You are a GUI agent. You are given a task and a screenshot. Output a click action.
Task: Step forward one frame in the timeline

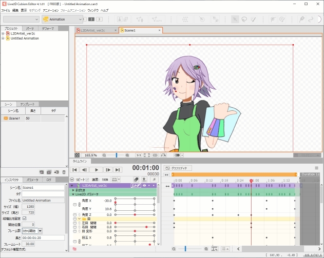coord(108,170)
